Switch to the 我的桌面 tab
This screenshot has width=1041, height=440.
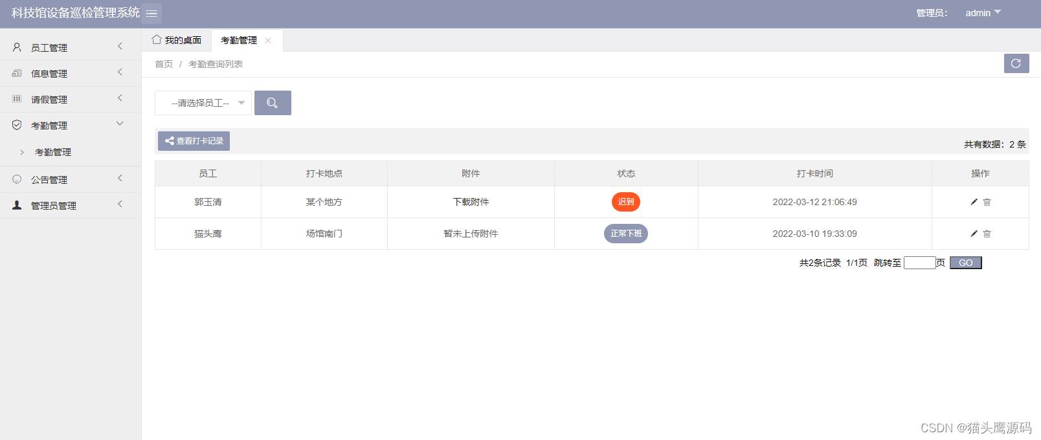point(177,40)
